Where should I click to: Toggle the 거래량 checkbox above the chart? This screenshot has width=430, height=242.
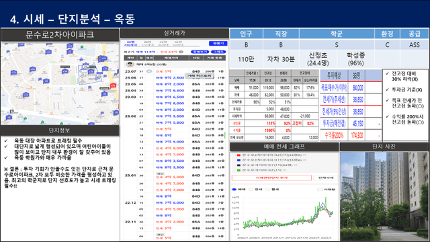click(x=320, y=190)
